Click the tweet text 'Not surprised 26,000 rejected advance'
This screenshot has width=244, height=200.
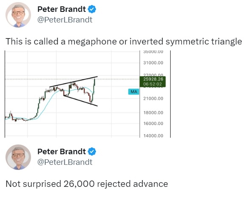(87, 184)
